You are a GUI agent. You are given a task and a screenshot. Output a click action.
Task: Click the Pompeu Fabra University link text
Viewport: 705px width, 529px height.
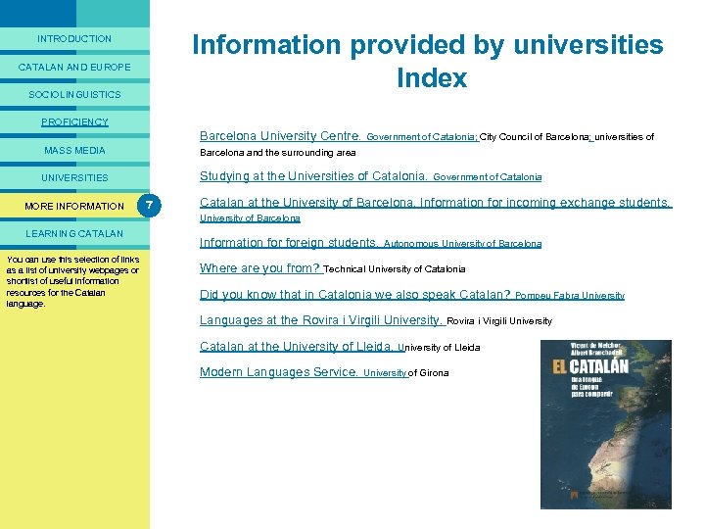[x=570, y=296]
